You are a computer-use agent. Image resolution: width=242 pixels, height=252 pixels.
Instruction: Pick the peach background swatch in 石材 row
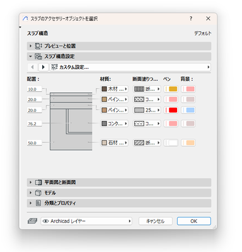point(188,143)
